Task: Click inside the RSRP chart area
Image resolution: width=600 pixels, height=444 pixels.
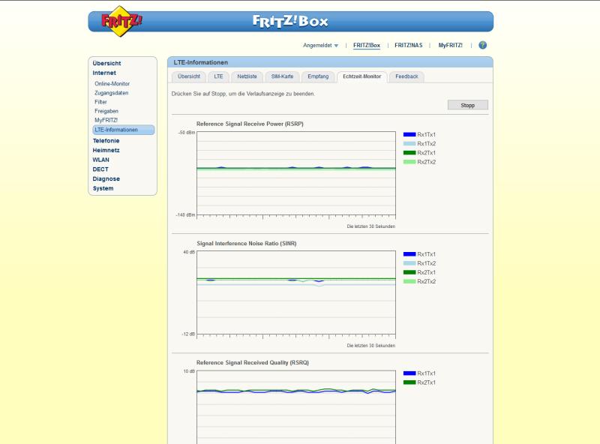Action: [296, 173]
